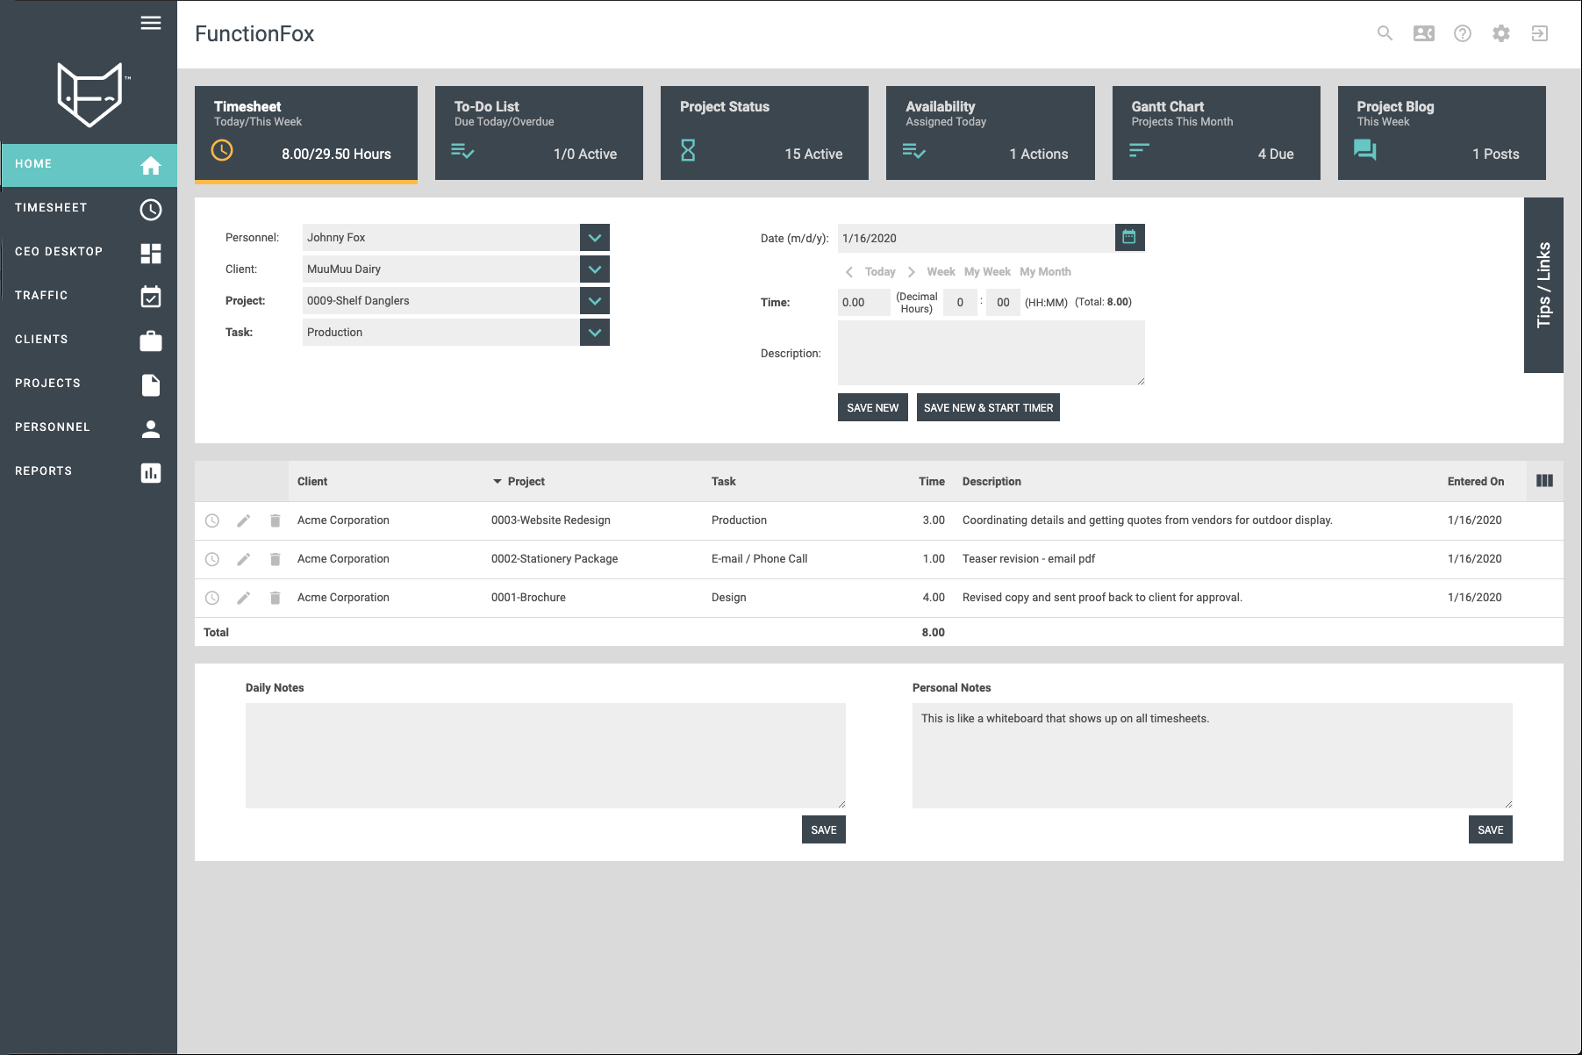Open Timesheet in sidebar
This screenshot has height=1055, width=1582.
(x=89, y=209)
